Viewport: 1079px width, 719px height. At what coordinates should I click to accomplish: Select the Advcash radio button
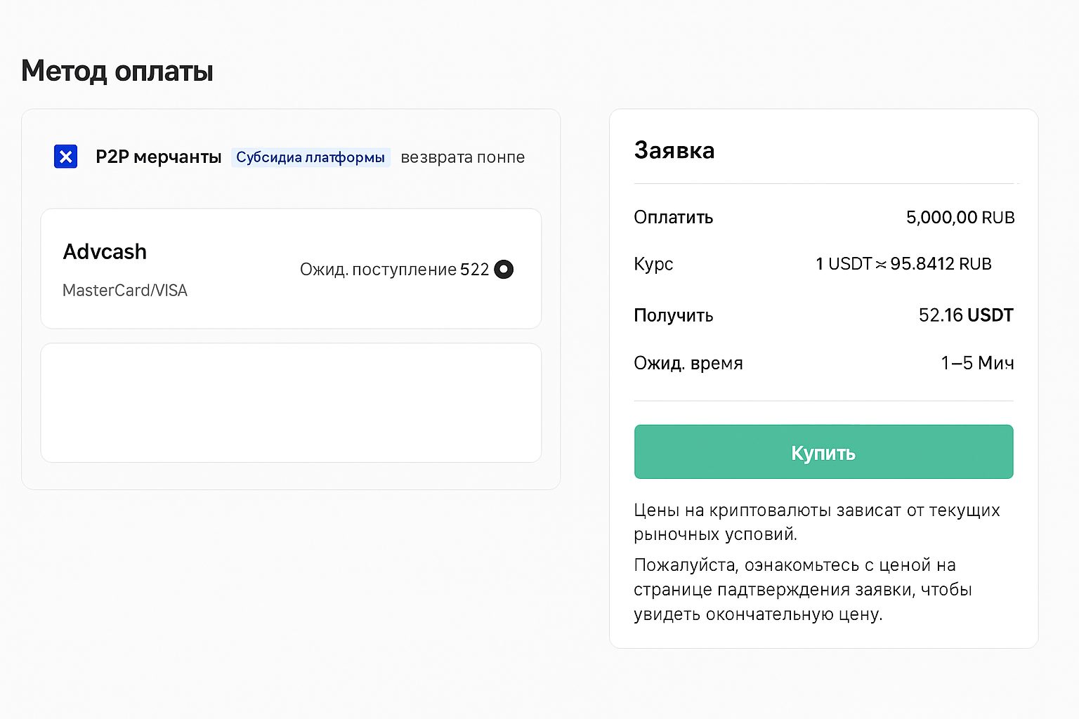point(504,270)
